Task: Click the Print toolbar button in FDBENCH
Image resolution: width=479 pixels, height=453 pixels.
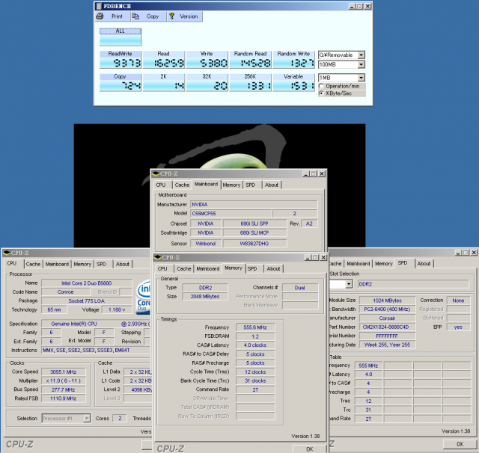Action: click(x=112, y=16)
